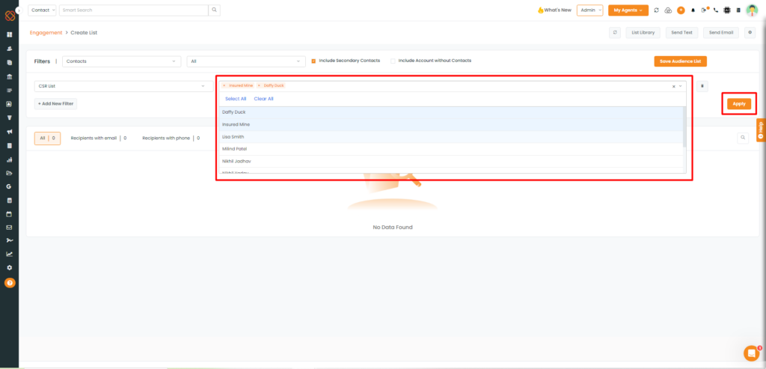Remove the Daffy Duck selected tag
Viewport: 766px width, 369px height.
259,85
